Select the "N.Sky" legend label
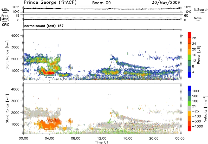Image resolution: width=208 pixels, height=144 pixels. [x=5, y=10]
